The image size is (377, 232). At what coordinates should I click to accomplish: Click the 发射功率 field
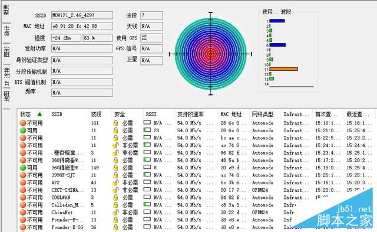click(x=82, y=48)
